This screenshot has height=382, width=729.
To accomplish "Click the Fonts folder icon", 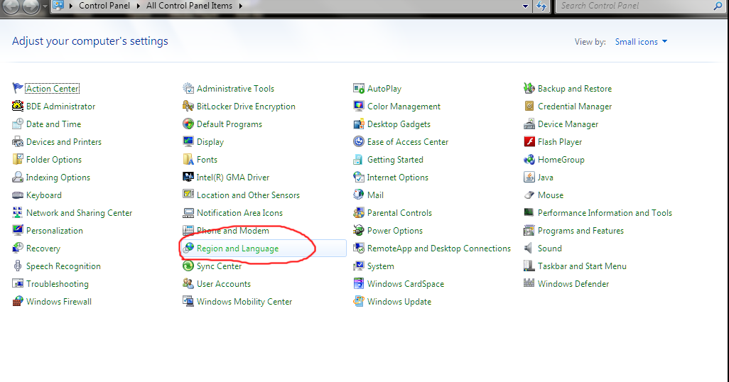I will click(188, 159).
